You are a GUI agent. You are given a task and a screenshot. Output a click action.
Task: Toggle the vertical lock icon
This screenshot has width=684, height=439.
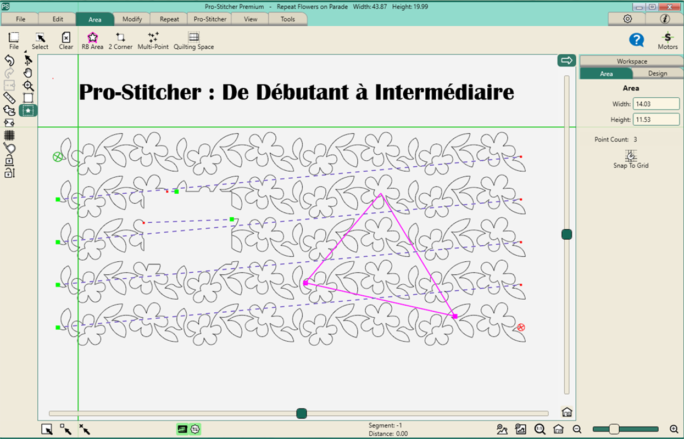[9, 173]
